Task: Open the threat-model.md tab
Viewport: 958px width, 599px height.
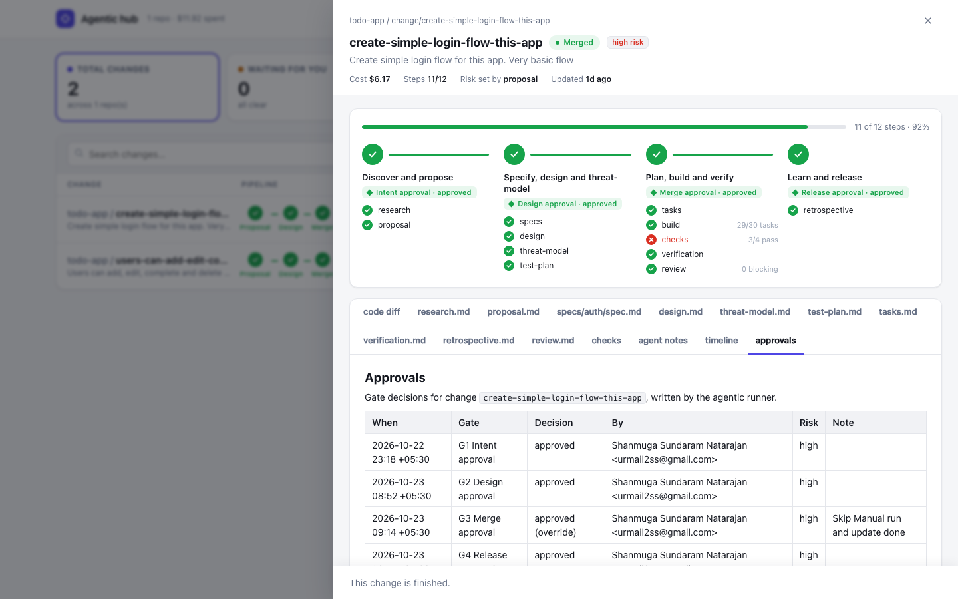Action: (755, 311)
